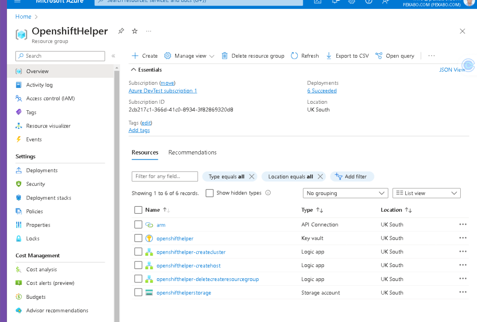Click the Create plus icon

coord(135,56)
